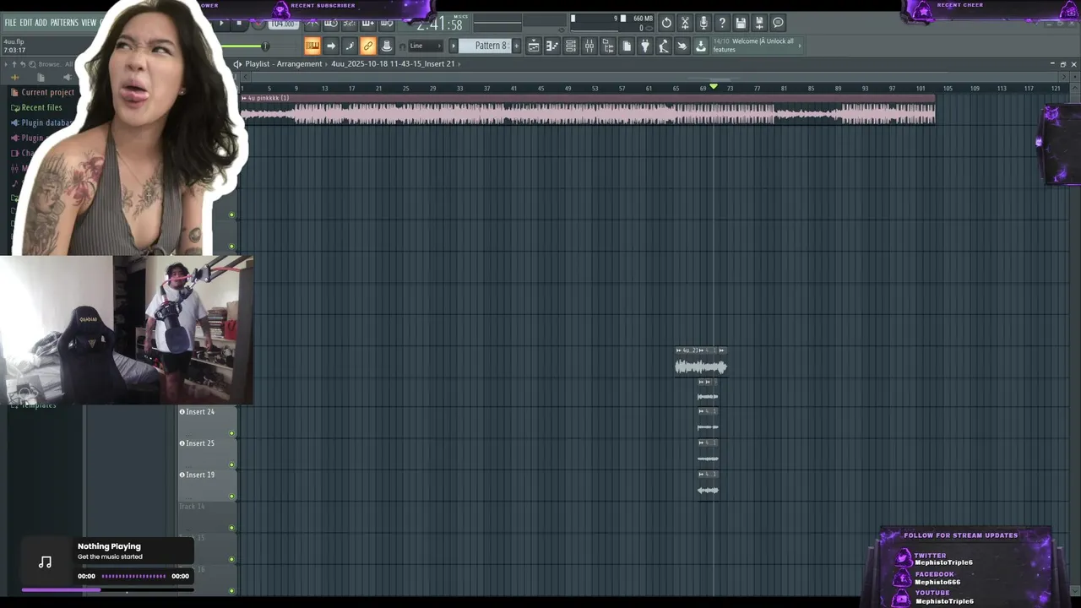Open plugin picker plug icon
Viewport: 1081px width, 608px height.
click(x=645, y=46)
